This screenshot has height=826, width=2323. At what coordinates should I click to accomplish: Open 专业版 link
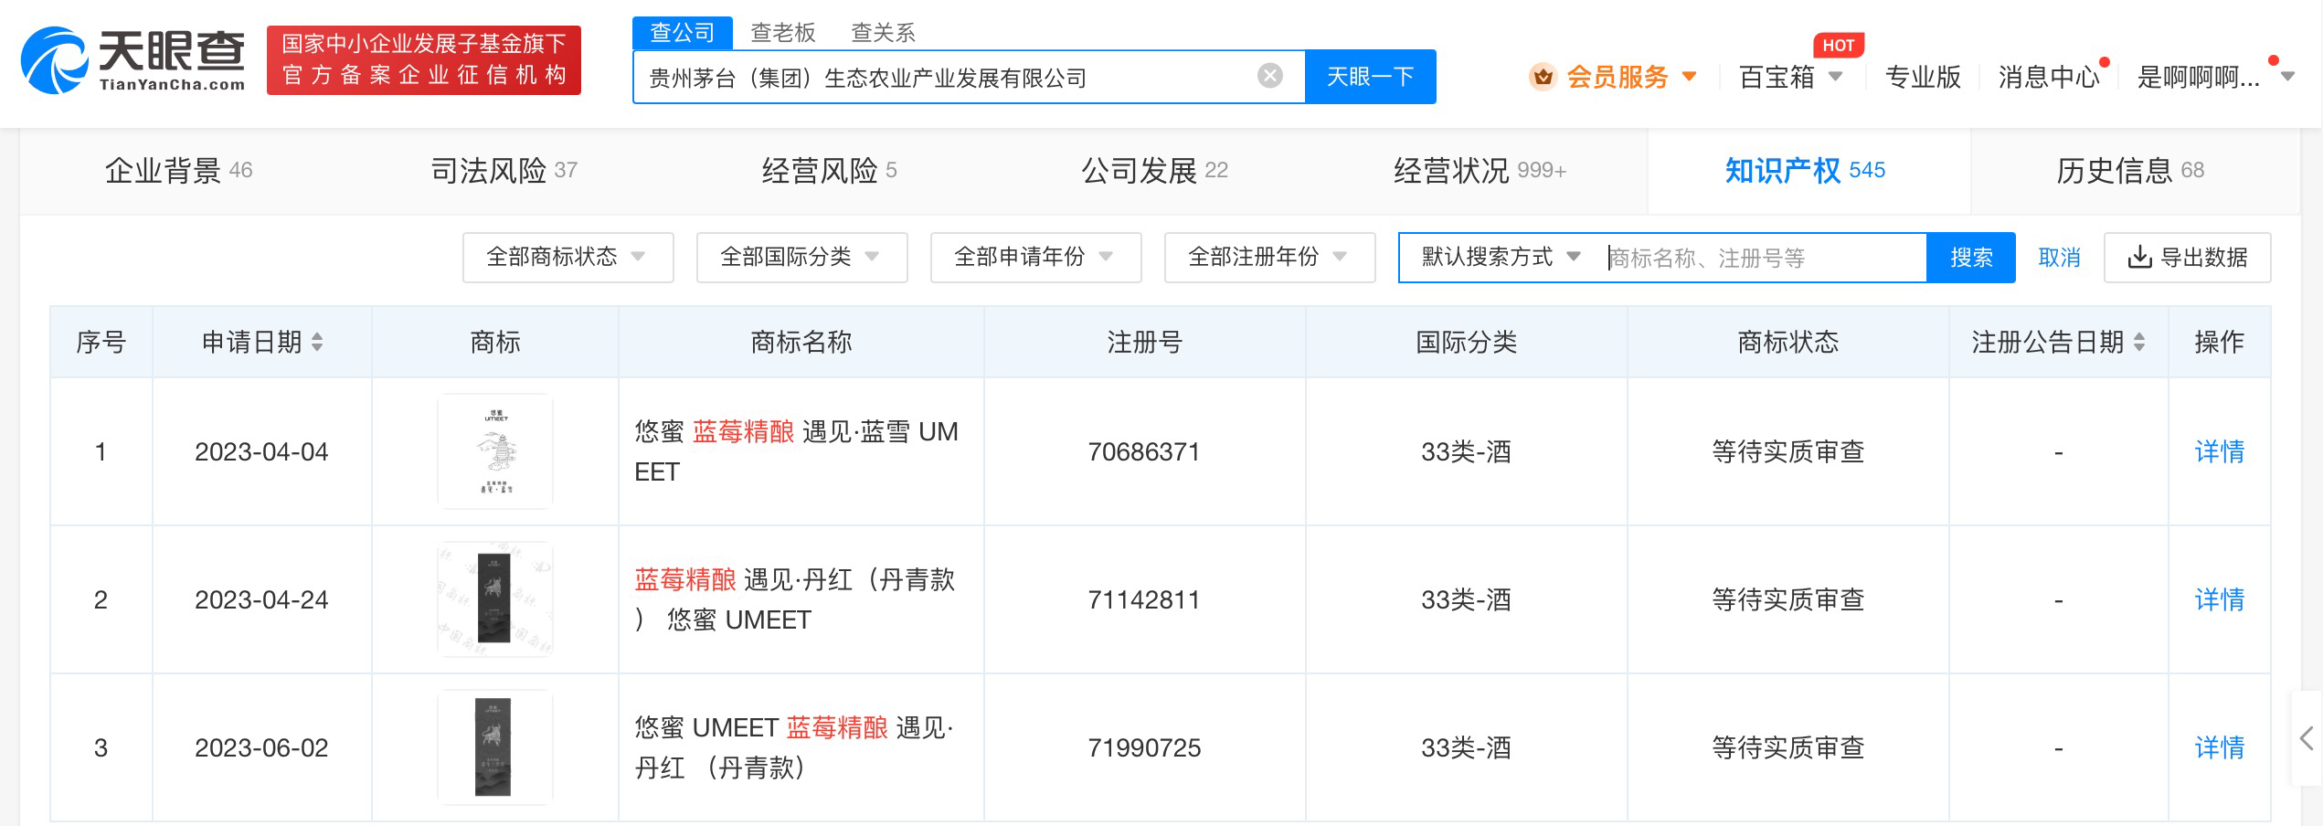1923,77
